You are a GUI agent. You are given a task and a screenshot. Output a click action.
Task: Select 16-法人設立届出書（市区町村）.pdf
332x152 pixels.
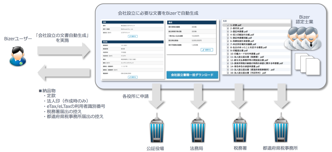pyautogui.click(x=248, y=73)
